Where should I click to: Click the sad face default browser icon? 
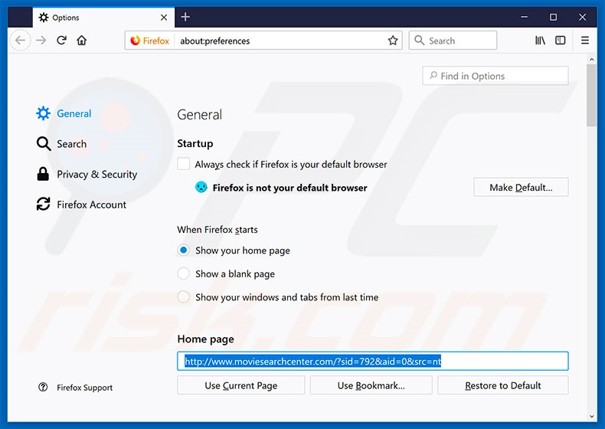pyautogui.click(x=201, y=187)
